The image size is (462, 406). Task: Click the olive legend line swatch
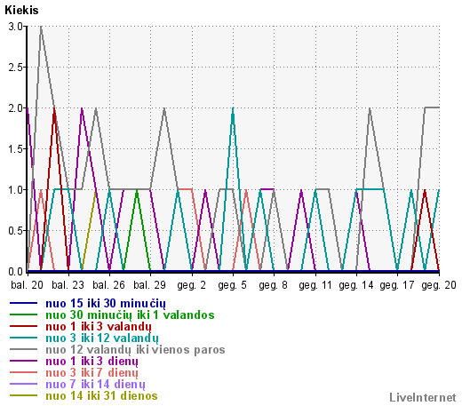[23, 395]
